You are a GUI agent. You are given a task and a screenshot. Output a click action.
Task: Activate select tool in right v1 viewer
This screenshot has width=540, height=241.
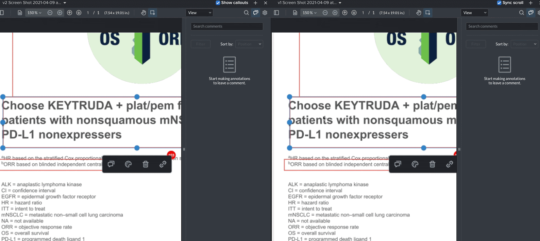point(428,13)
